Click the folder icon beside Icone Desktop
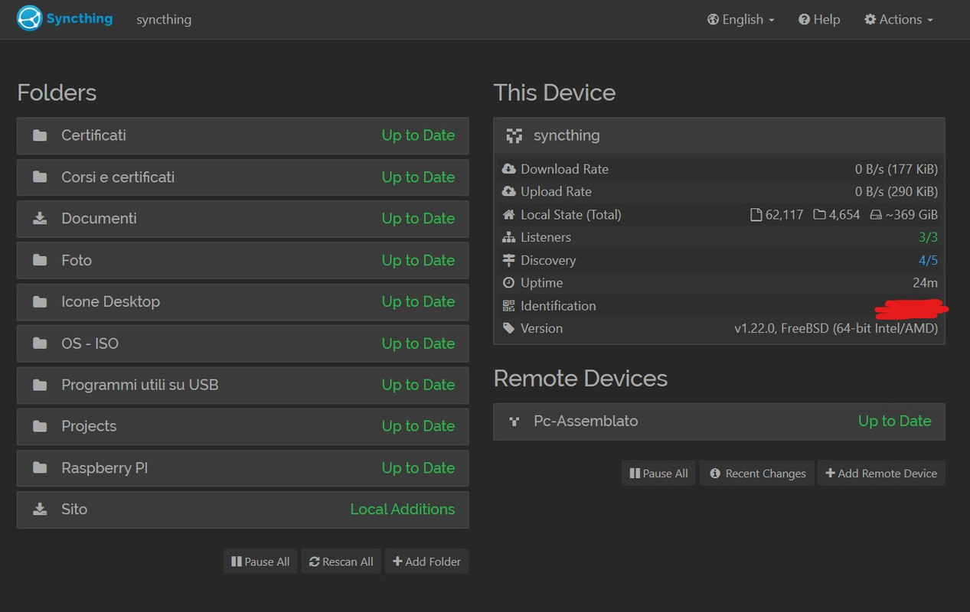The image size is (970, 612). pos(40,301)
